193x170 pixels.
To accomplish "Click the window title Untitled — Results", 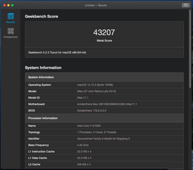I will [x=96, y=5].
